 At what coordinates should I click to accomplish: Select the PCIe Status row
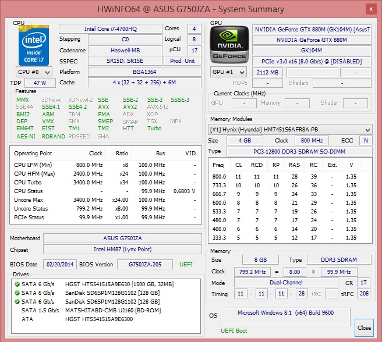105,218
